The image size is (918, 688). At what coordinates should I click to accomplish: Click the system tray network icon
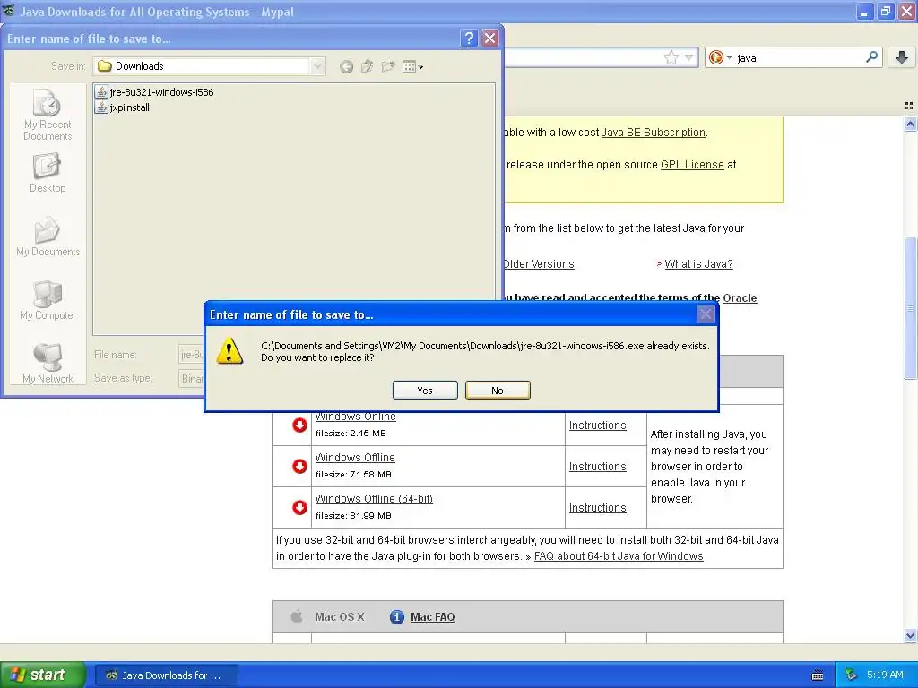[x=852, y=675]
